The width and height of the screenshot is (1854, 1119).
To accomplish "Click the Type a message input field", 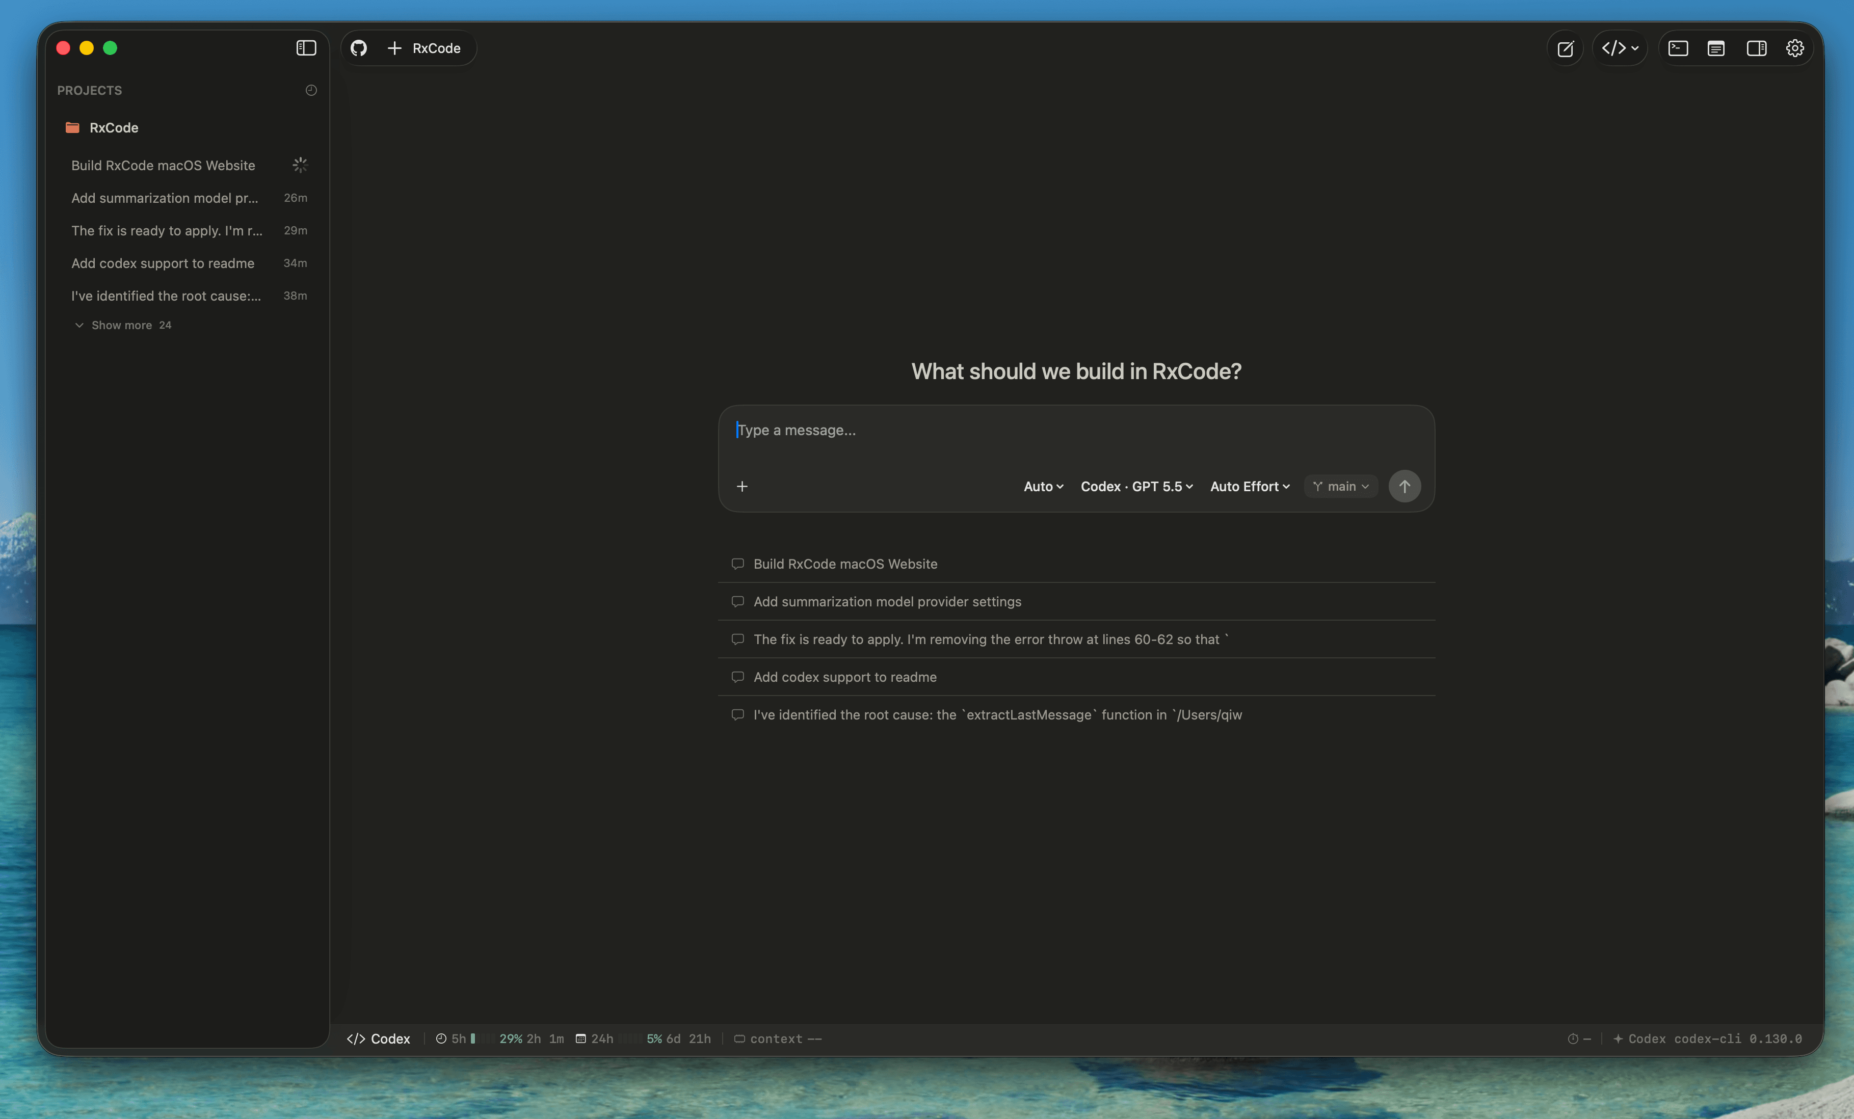I will pyautogui.click(x=1076, y=431).
